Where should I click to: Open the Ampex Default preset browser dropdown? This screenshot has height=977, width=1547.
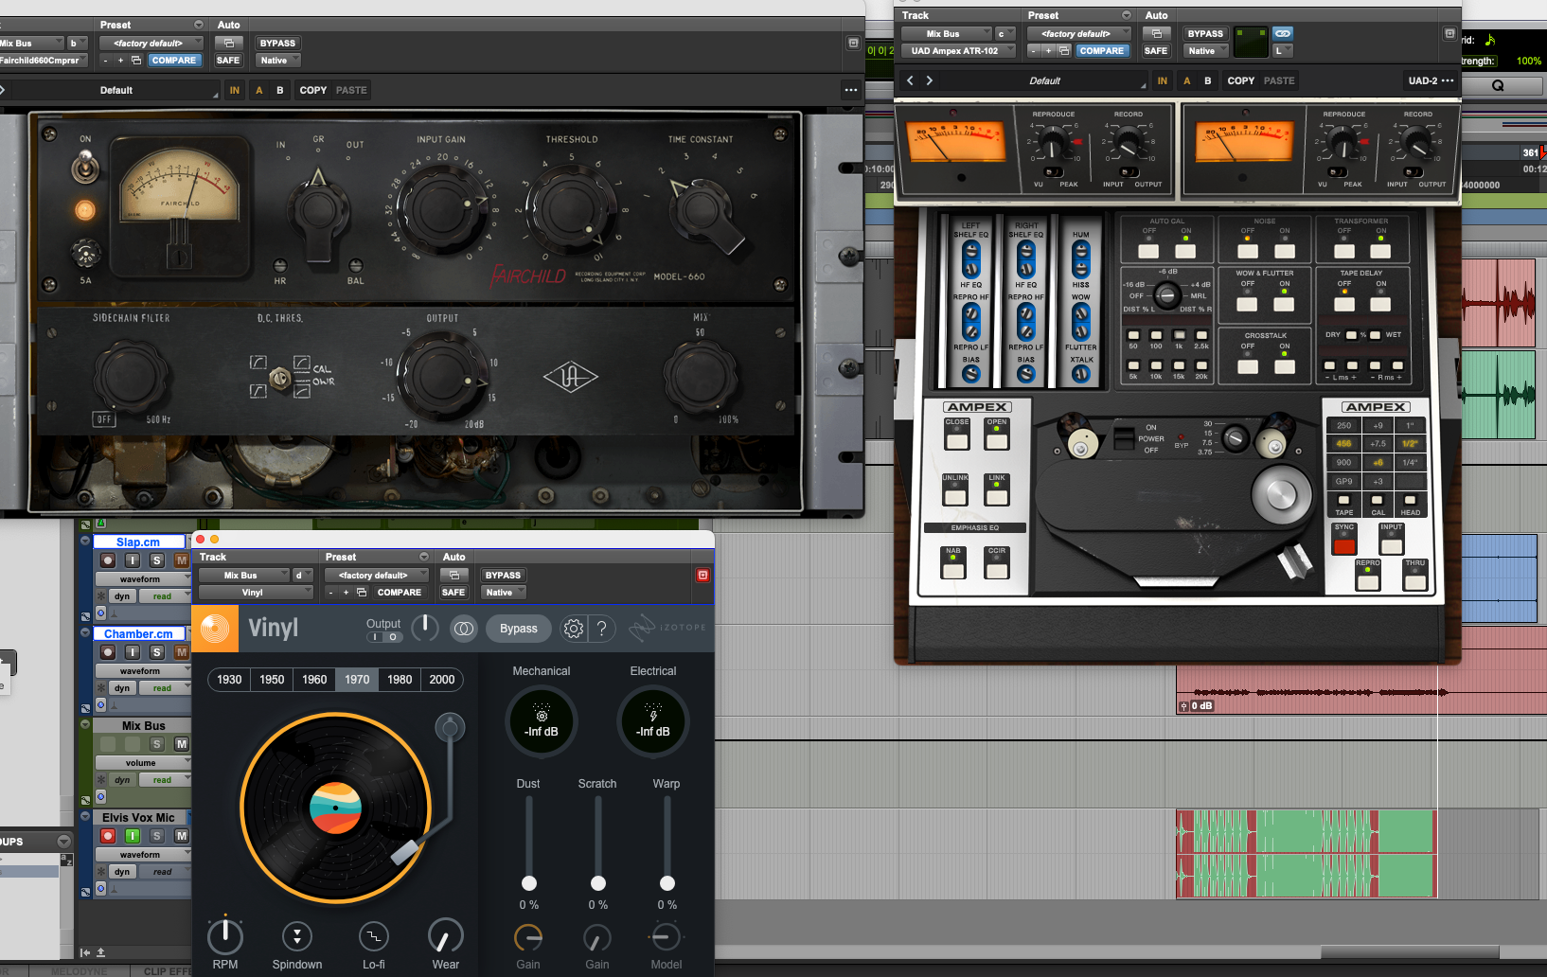click(x=1046, y=80)
